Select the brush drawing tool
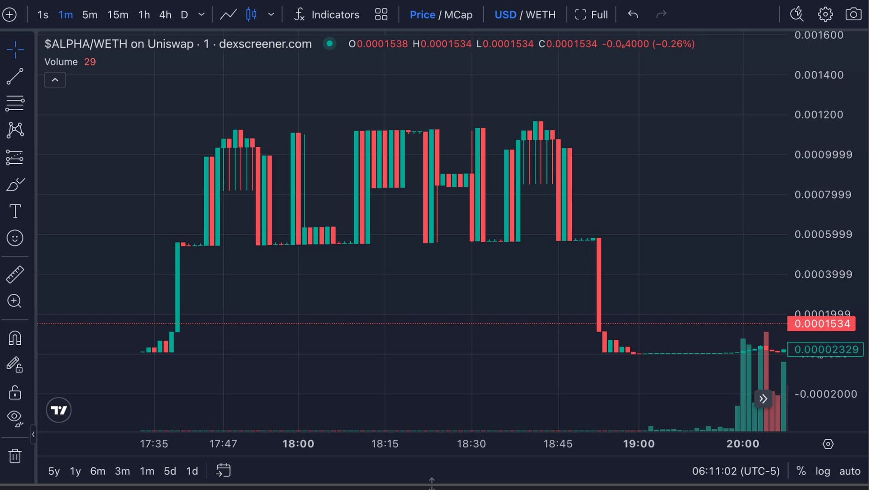The image size is (869, 490). tap(15, 185)
